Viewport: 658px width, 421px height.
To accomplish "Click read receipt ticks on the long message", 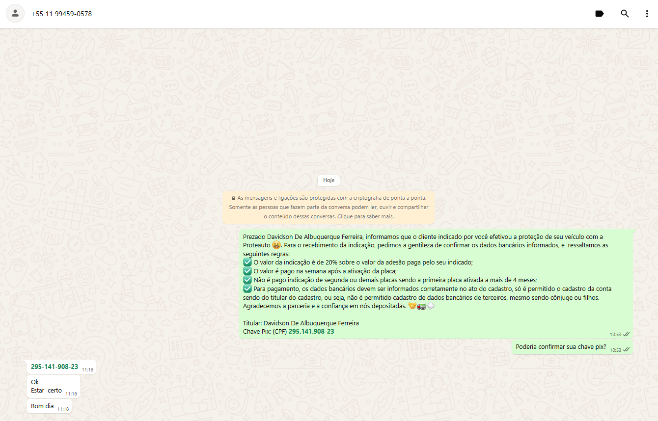I will 626,334.
